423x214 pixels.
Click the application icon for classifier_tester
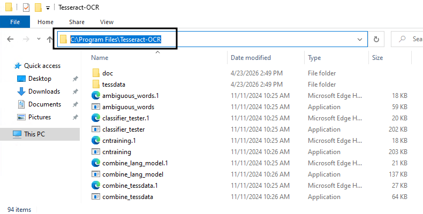(96, 129)
